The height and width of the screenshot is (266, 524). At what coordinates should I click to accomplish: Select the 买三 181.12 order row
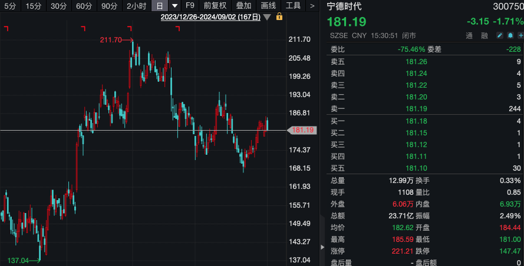pos(425,145)
